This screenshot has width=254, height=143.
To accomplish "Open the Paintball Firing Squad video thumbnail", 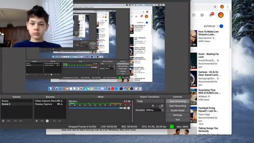I will point(194,115).
